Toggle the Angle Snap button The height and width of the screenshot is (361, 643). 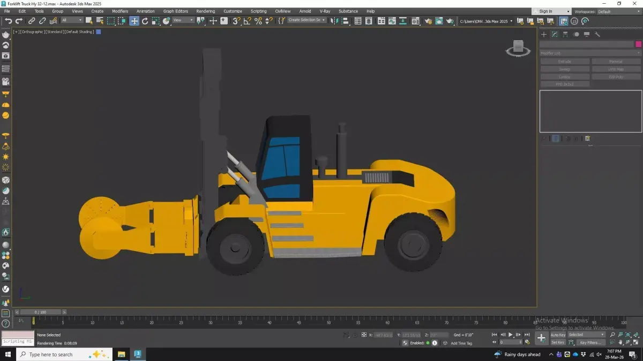pos(247,21)
